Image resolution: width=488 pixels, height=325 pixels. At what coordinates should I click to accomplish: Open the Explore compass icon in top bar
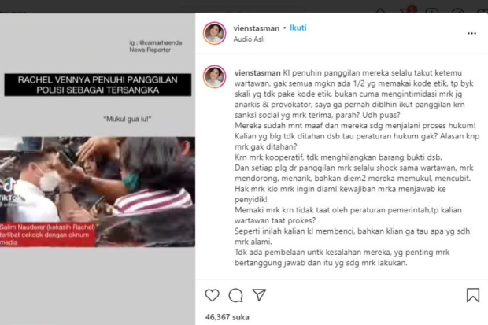click(x=457, y=11)
